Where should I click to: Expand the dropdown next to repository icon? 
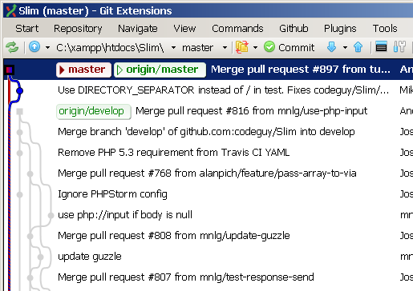point(47,48)
